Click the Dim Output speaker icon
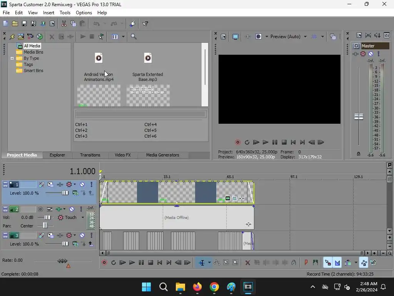 377,35
